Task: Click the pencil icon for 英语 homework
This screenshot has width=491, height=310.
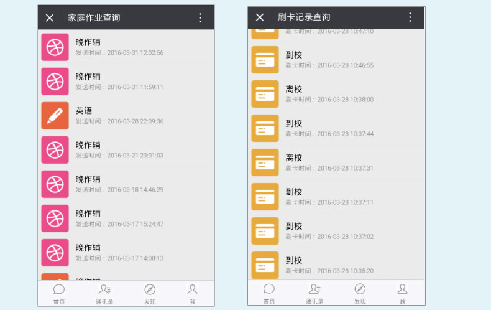Action: (x=55, y=115)
